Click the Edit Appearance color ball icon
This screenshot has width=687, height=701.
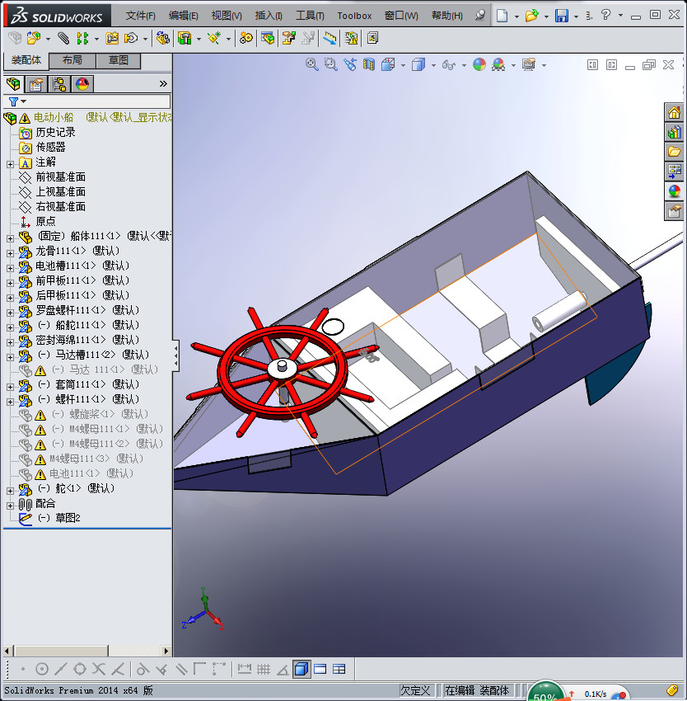point(479,65)
